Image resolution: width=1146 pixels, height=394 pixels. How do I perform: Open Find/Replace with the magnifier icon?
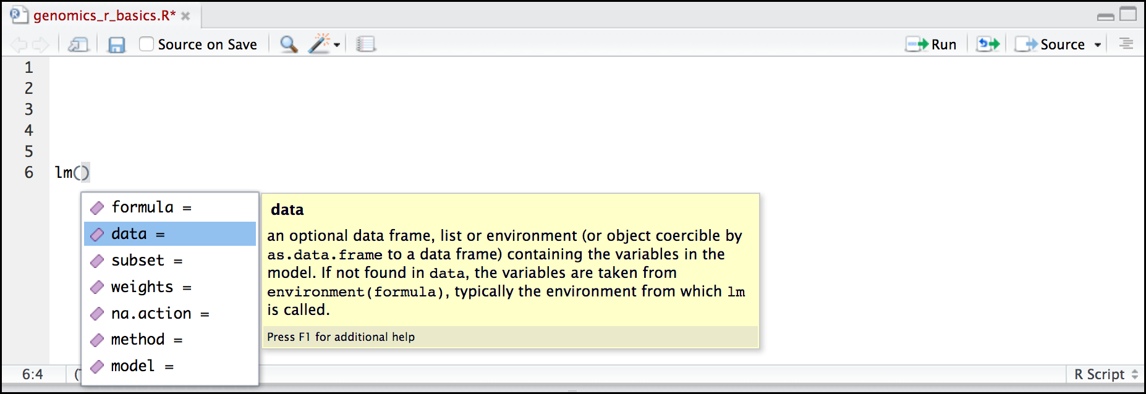287,44
